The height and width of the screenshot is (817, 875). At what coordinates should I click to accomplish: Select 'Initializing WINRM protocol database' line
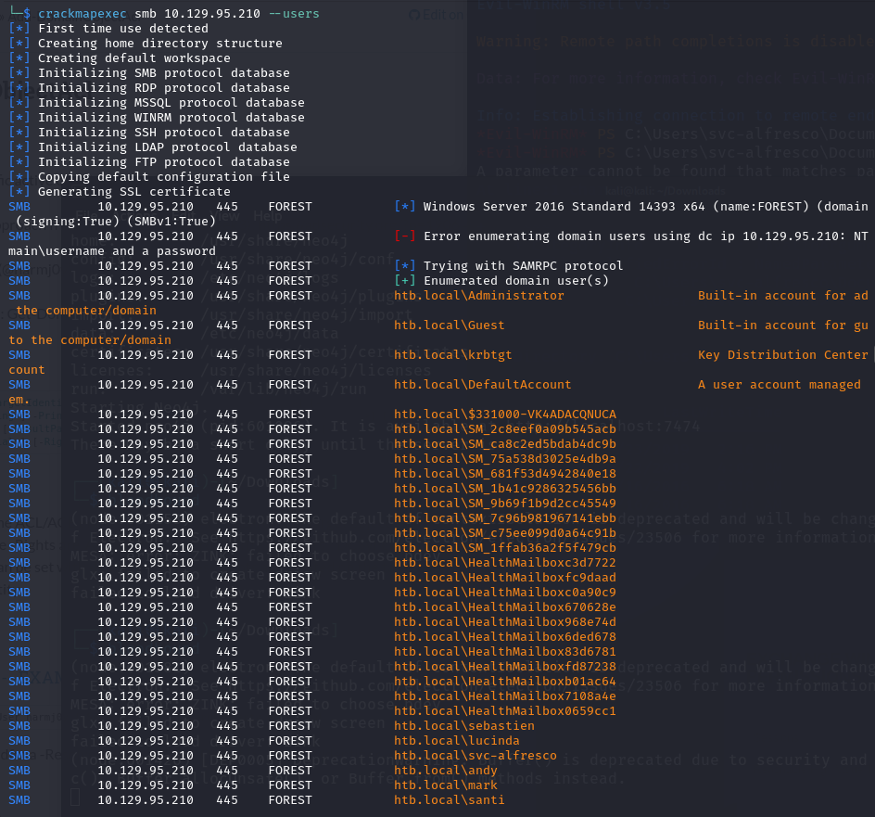tap(171, 117)
